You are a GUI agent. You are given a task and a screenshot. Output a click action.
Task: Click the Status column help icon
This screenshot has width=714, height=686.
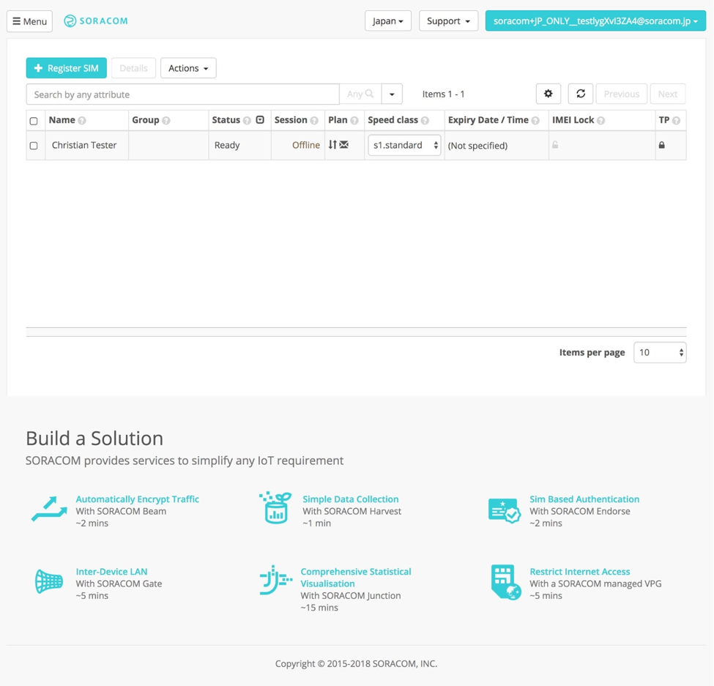click(x=247, y=121)
